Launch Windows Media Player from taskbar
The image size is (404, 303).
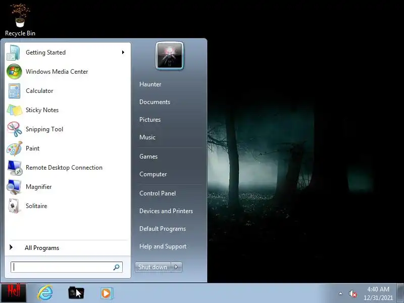tap(107, 293)
